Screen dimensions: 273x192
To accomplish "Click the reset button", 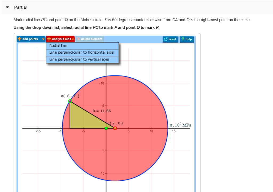I will click(x=170, y=39).
